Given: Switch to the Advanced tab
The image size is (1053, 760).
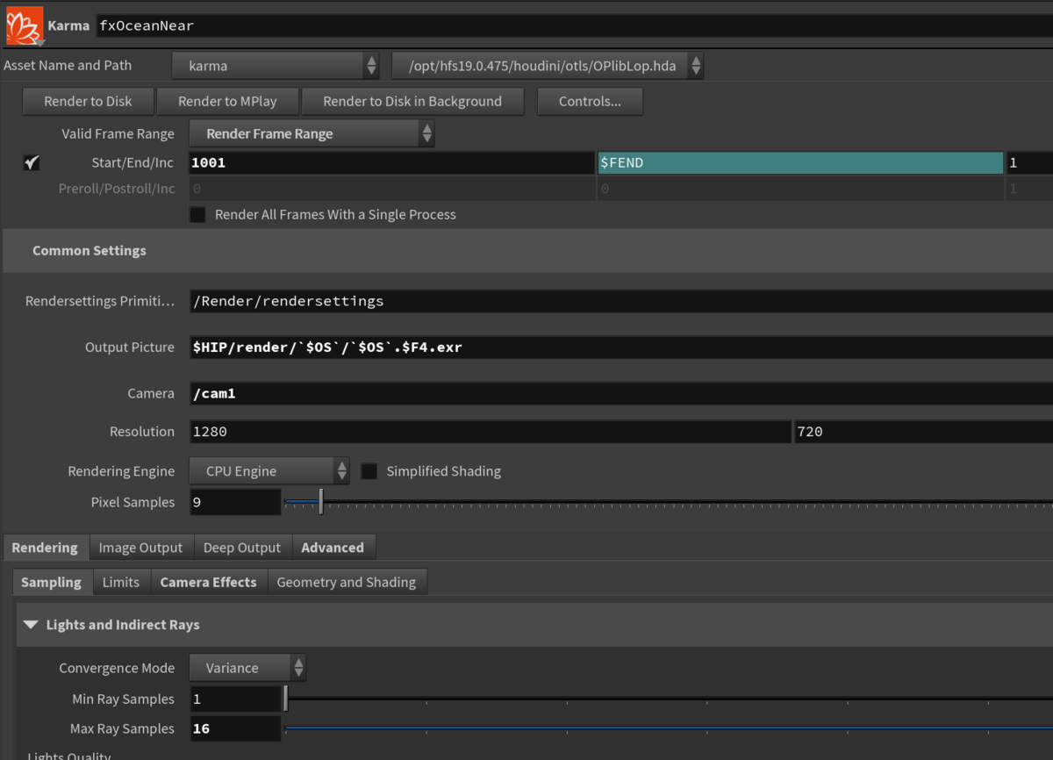Looking at the screenshot, I should [x=333, y=548].
